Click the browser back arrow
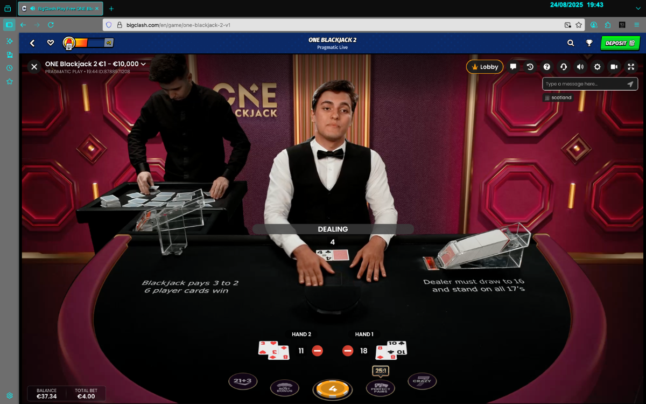The height and width of the screenshot is (404, 646). click(x=23, y=25)
